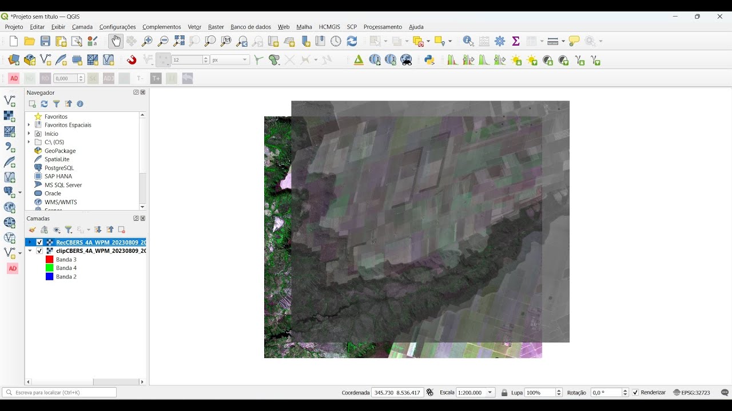Click the EPSG:32723 CRS button
The image size is (732, 411).
(x=692, y=393)
